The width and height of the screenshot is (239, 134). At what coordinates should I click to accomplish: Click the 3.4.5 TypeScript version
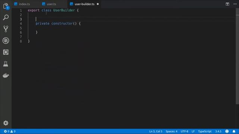[218, 131]
